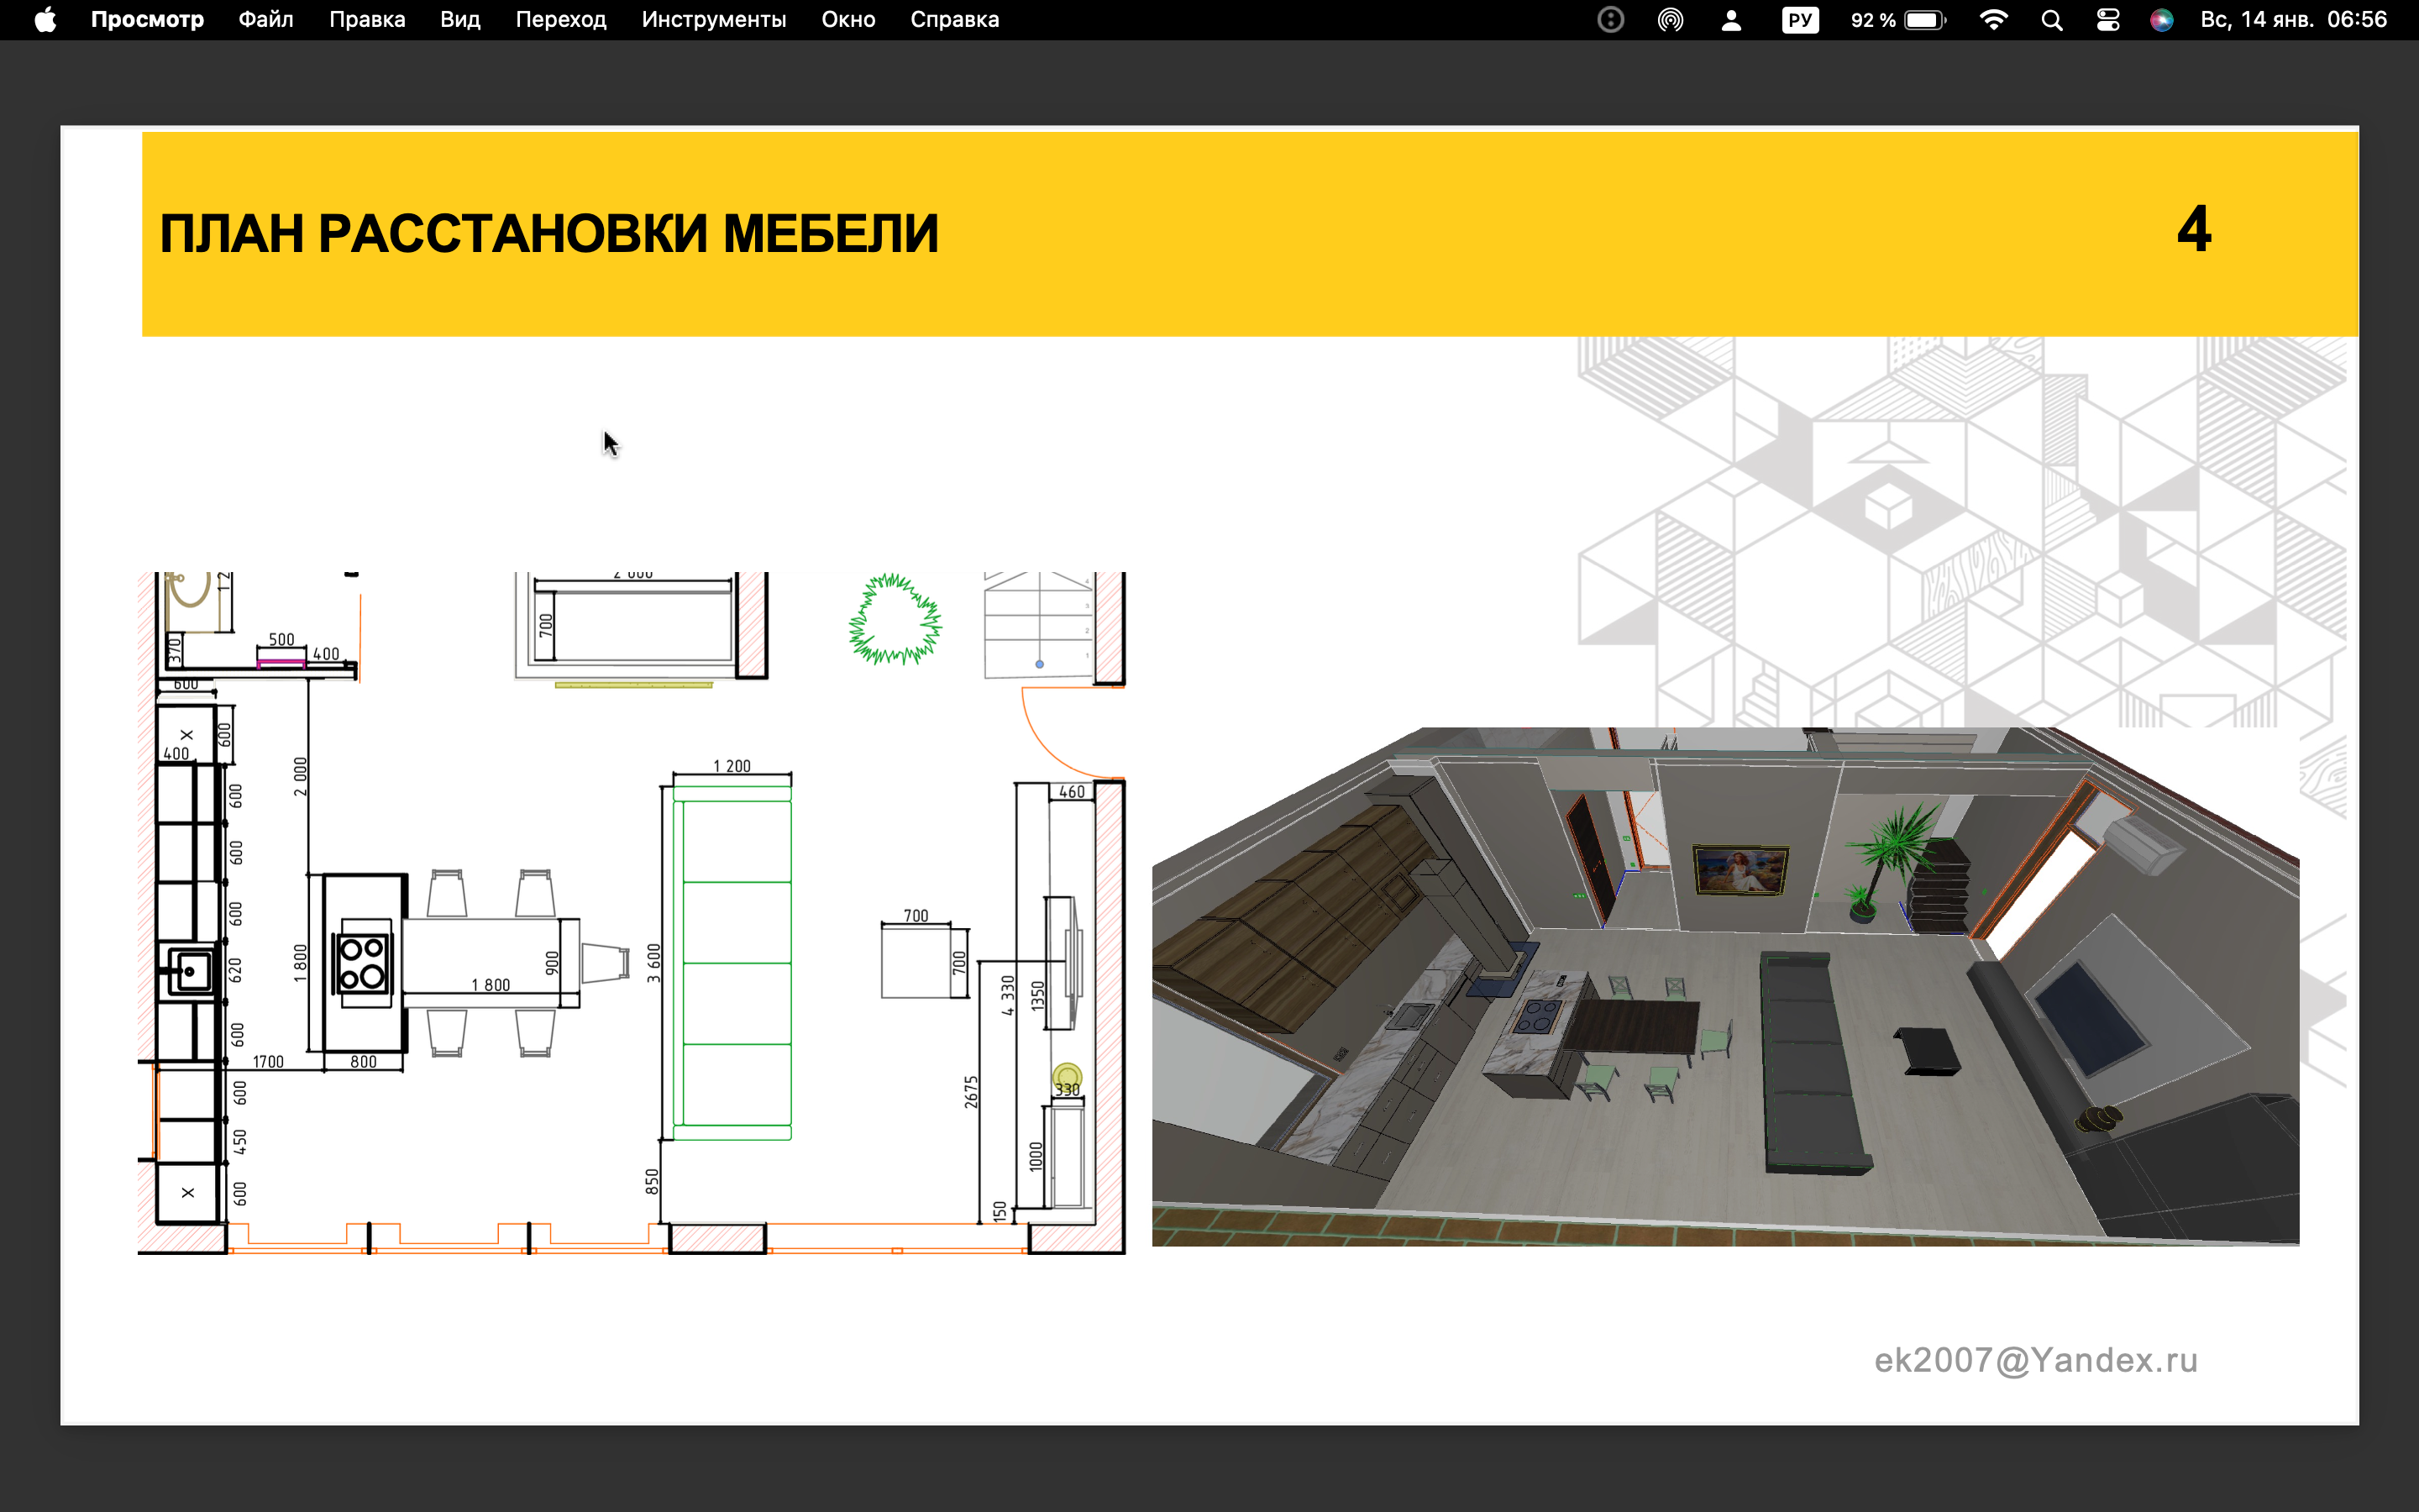
Task: Click the 2675 dimension label
Action: (x=972, y=1092)
